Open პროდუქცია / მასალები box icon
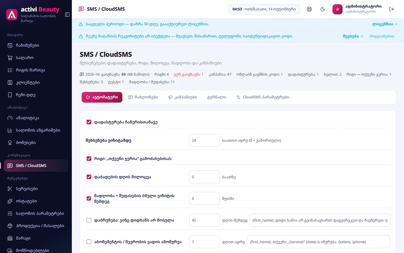404x253 pixels. pos(10,226)
